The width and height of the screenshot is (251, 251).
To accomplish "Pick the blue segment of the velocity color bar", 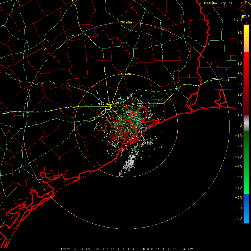I will tap(246, 209).
